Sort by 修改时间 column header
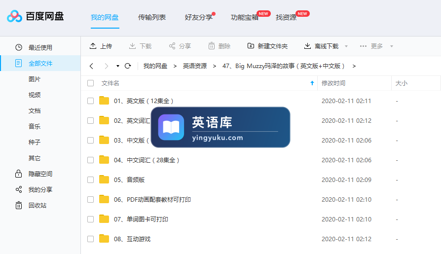The image size is (441, 254). [333, 83]
